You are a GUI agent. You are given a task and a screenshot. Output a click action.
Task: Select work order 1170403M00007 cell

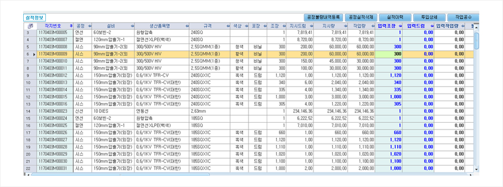tap(55, 40)
